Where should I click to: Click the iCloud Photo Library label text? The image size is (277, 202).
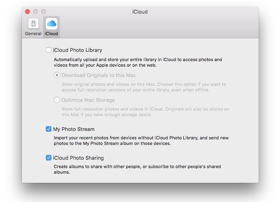pos(78,50)
